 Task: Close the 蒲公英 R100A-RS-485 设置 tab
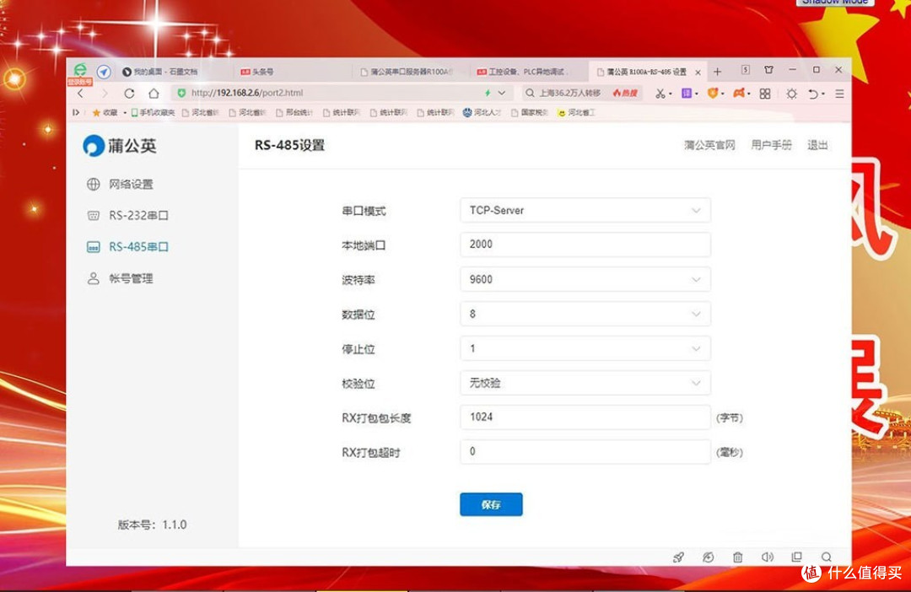(698, 73)
